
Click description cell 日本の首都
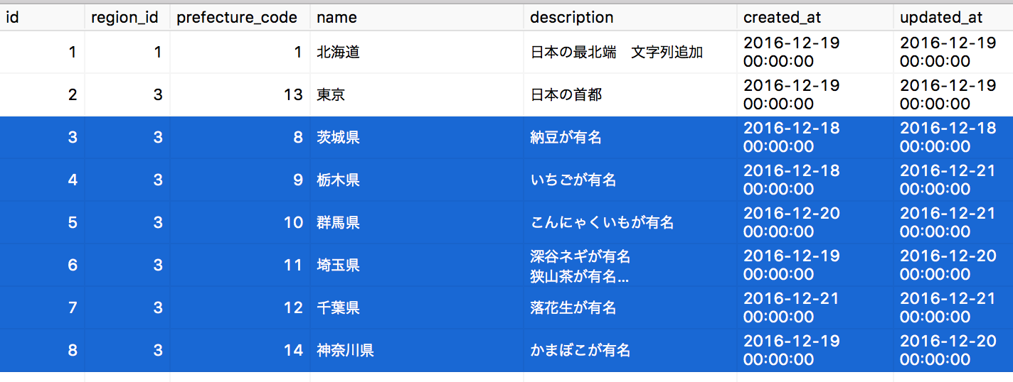[630, 94]
